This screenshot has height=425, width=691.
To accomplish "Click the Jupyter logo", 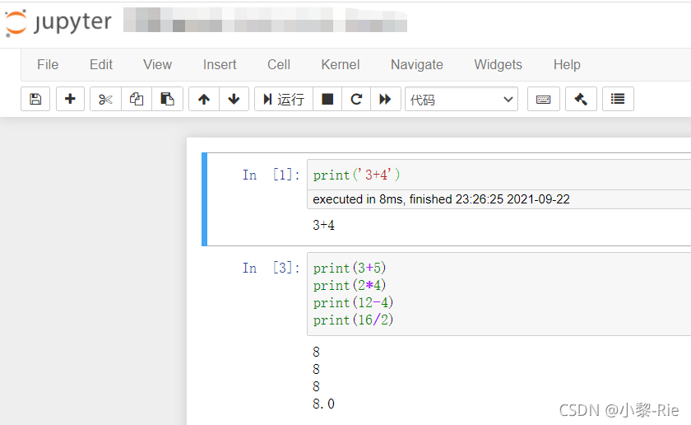I will tap(58, 22).
